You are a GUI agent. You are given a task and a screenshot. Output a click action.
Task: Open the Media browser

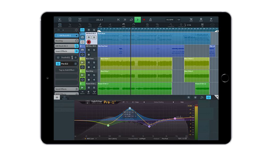(x=60, y=20)
